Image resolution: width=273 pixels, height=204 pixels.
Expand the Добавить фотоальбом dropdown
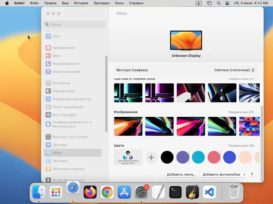(224, 175)
